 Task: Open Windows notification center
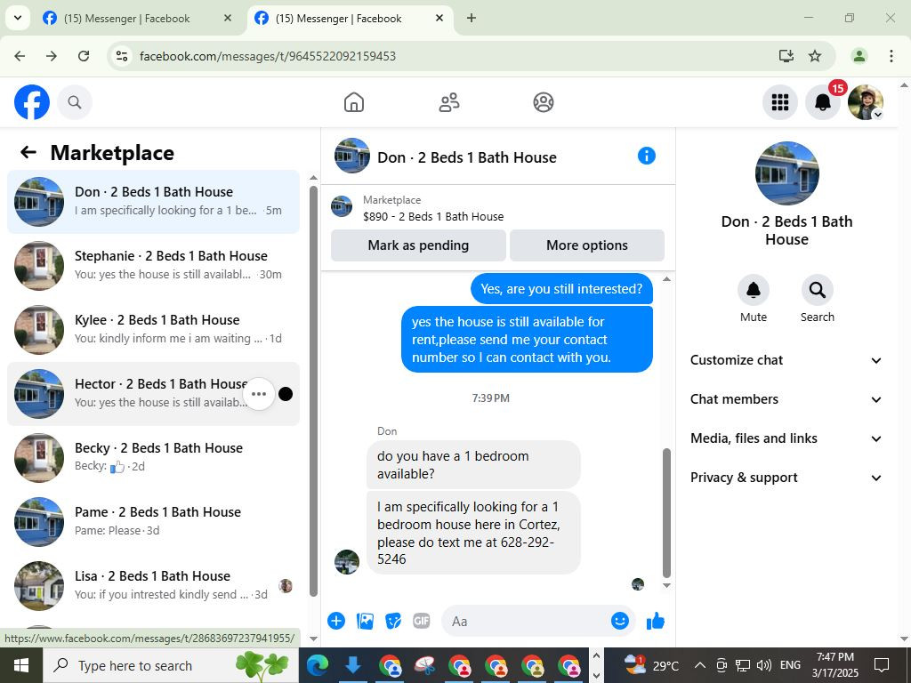[x=882, y=665]
